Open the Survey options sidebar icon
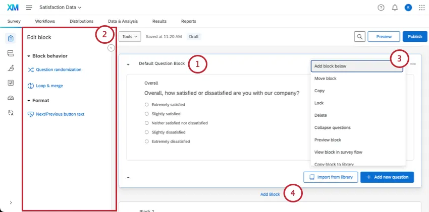 11,83
